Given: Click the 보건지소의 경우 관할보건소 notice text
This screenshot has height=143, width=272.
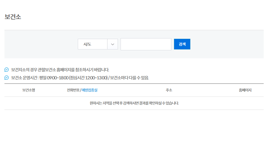Looking at the screenshot, I should (x=60, y=70).
